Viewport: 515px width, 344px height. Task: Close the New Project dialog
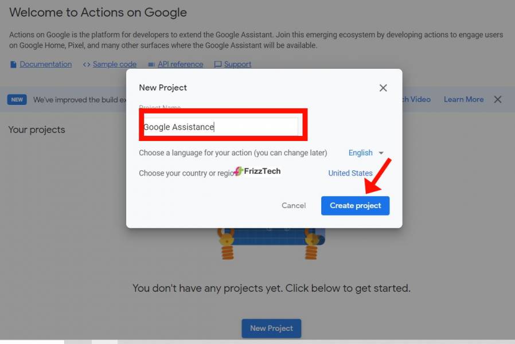(383, 88)
